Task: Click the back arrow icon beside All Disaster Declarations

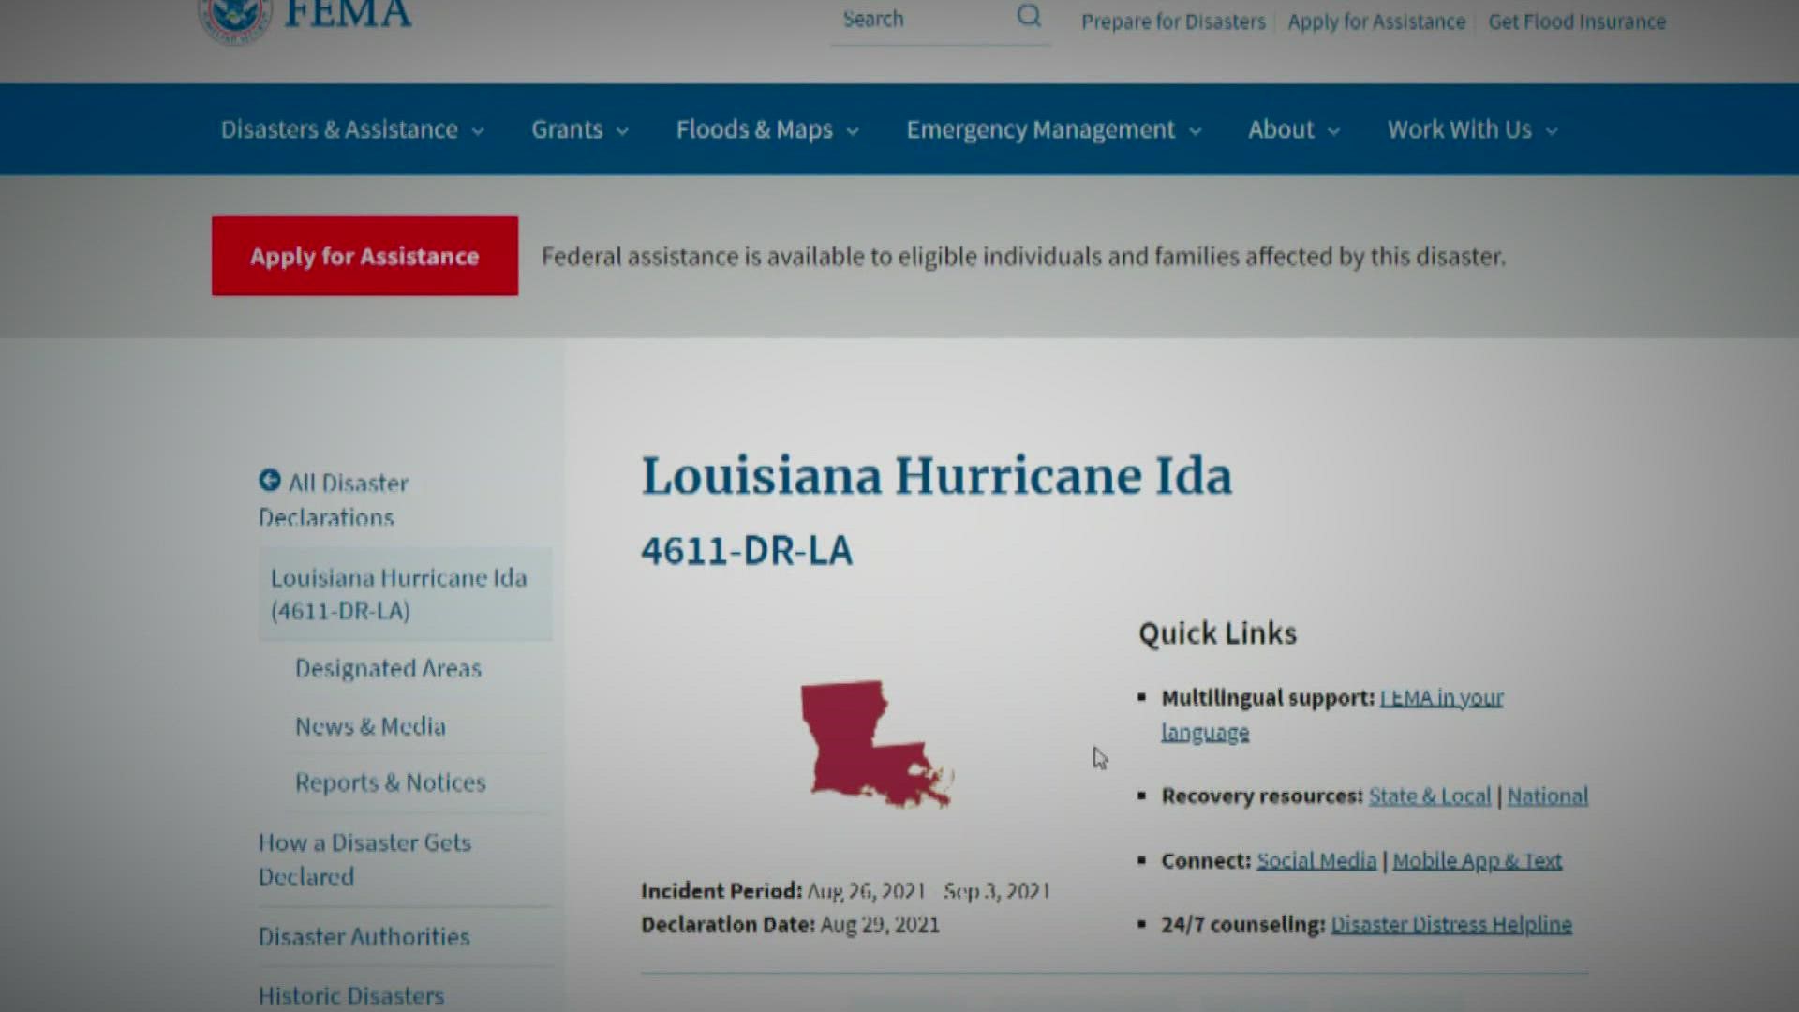Action: tap(270, 481)
